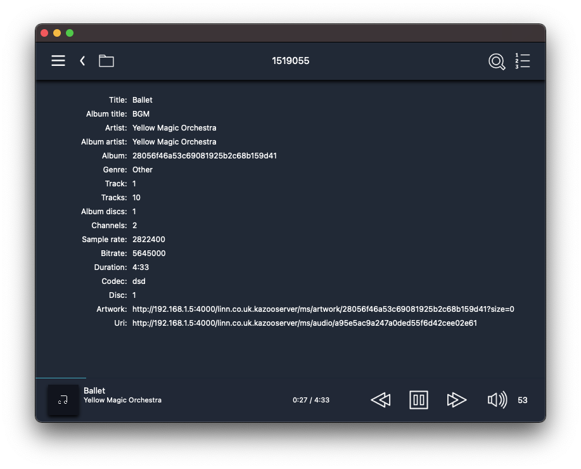Click the Channels value 2
This screenshot has width=581, height=469.
[134, 226]
